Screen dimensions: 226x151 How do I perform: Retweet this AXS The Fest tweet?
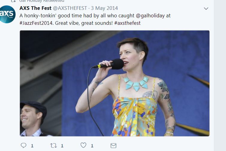pos(53,146)
